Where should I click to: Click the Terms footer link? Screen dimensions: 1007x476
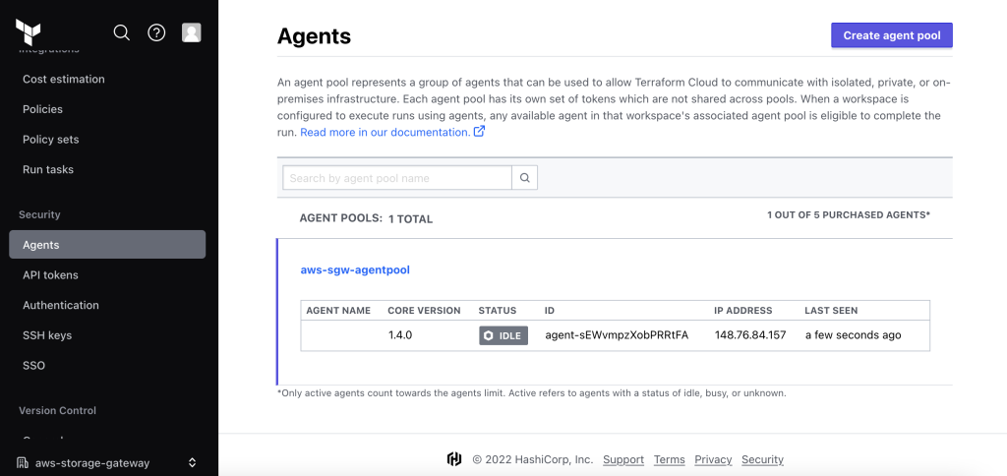click(x=669, y=460)
